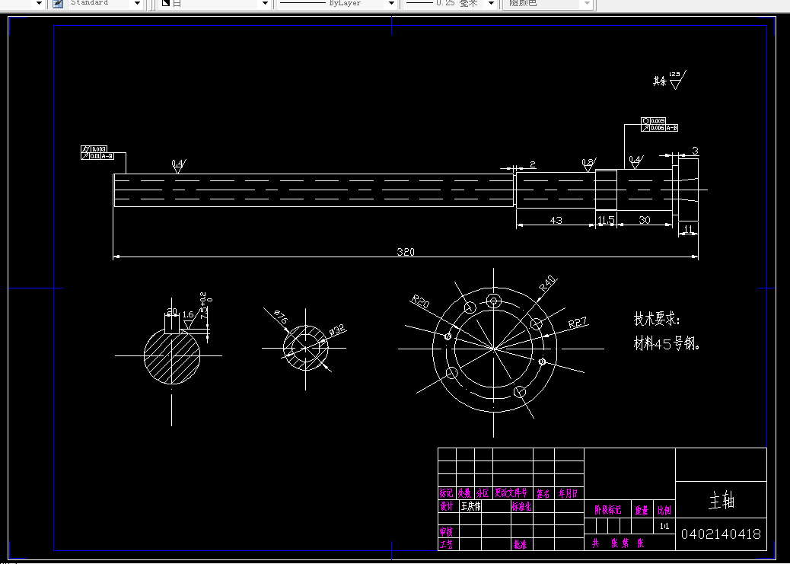Screen dimensions: 790x564
Task: Click the R27 radius label
Action: (578, 323)
